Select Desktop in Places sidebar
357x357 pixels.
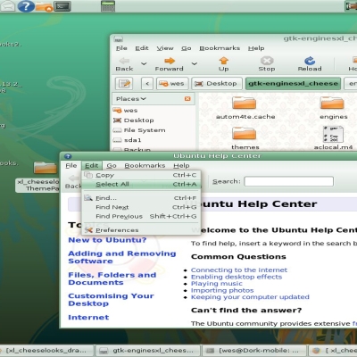click(x=134, y=120)
